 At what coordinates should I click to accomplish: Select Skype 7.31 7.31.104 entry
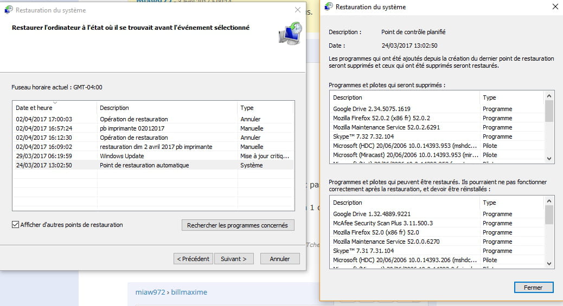tap(437, 251)
